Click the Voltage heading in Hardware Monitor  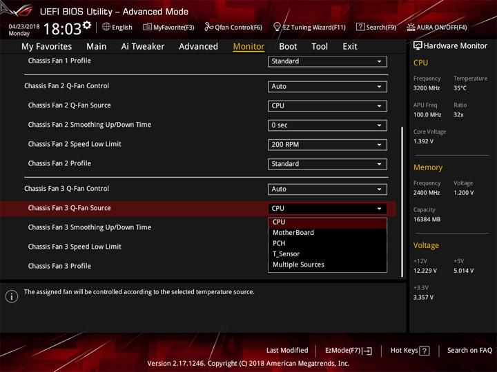[426, 245]
